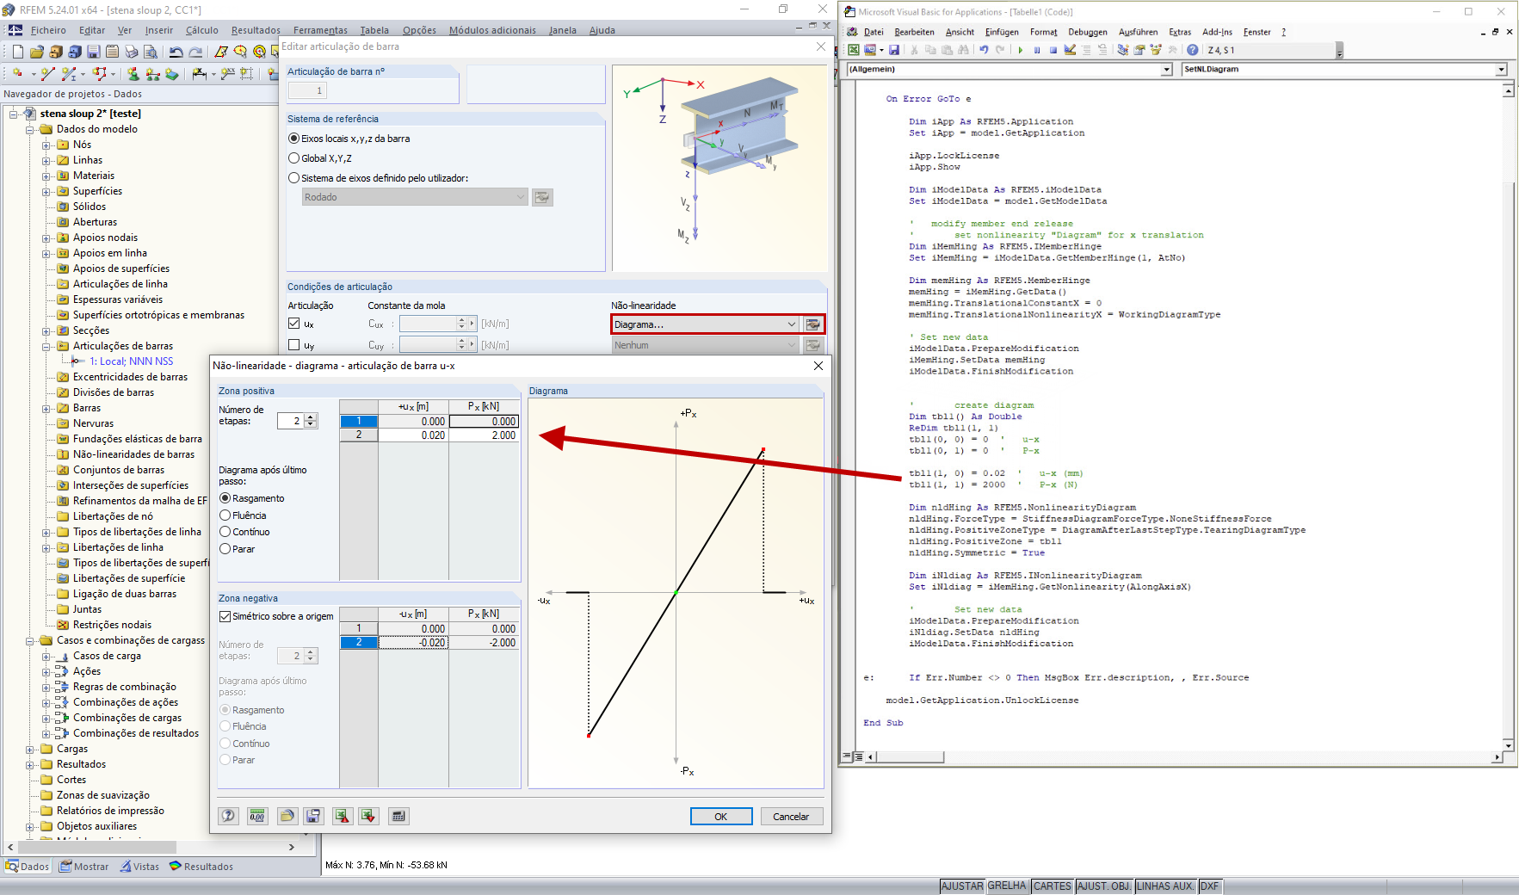Screen dimensions: 1519x895
Task: Select 'Eixos locais x,y,z da barra' radio button
Action: 294,139
